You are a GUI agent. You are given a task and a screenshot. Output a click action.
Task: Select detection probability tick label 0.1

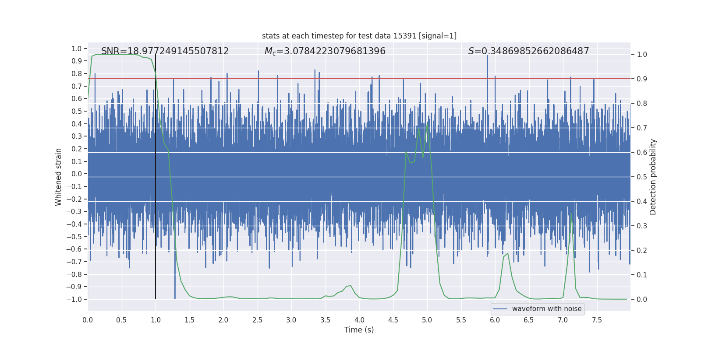[642, 275]
